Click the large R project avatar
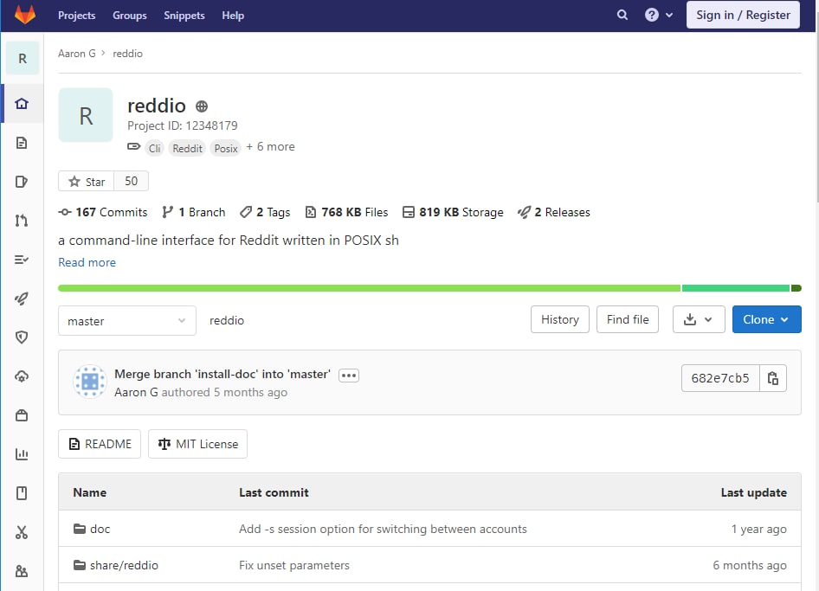This screenshot has height=591, width=819. pyautogui.click(x=86, y=115)
